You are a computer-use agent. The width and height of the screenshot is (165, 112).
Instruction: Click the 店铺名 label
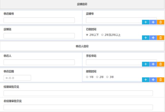(x=7, y=29)
